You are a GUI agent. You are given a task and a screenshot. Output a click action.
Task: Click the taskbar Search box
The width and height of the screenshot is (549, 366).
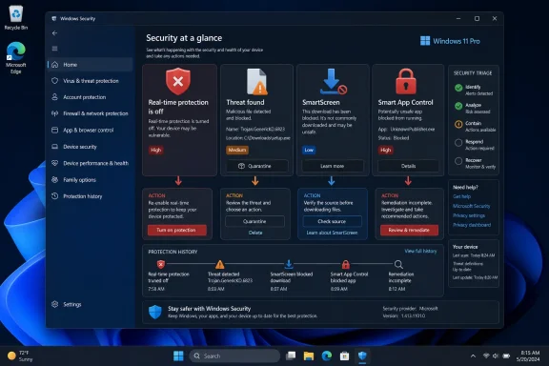click(234, 356)
